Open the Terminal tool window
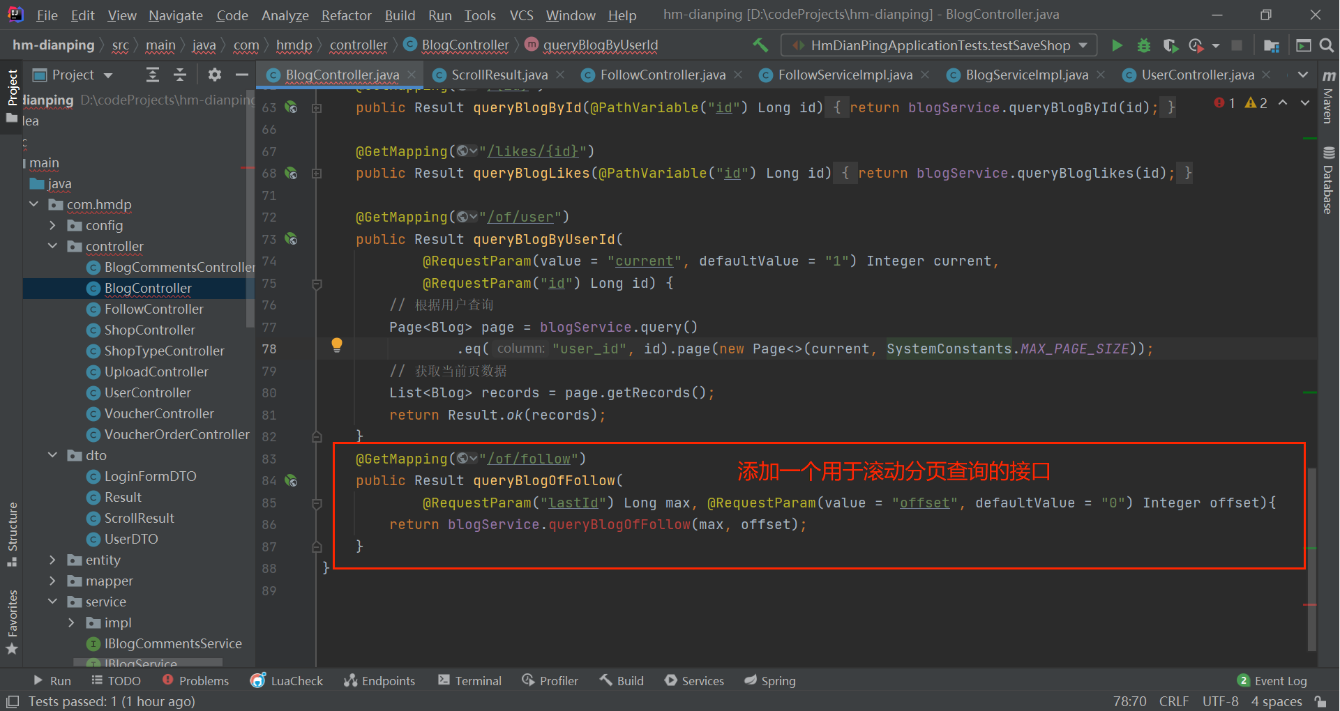 coord(469,680)
